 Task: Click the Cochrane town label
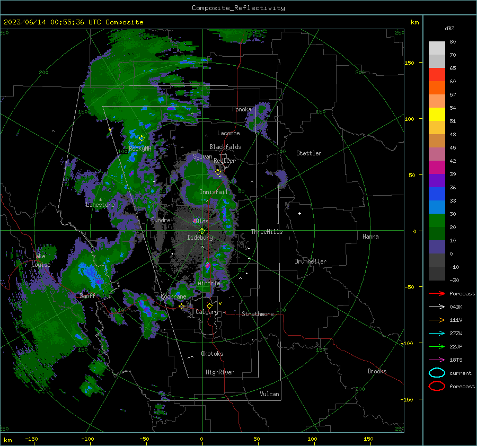173,296
